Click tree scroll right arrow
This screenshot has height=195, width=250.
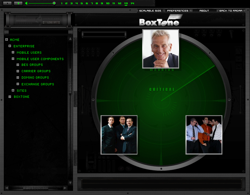coord(65,188)
